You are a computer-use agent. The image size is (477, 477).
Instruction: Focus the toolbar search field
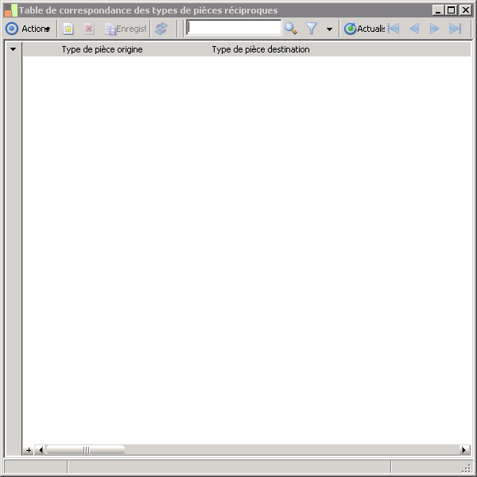(234, 28)
